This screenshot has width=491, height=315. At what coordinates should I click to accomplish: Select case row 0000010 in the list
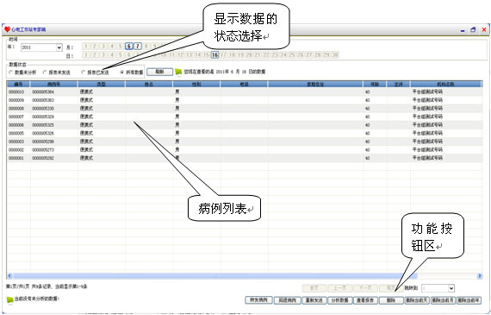(245, 92)
